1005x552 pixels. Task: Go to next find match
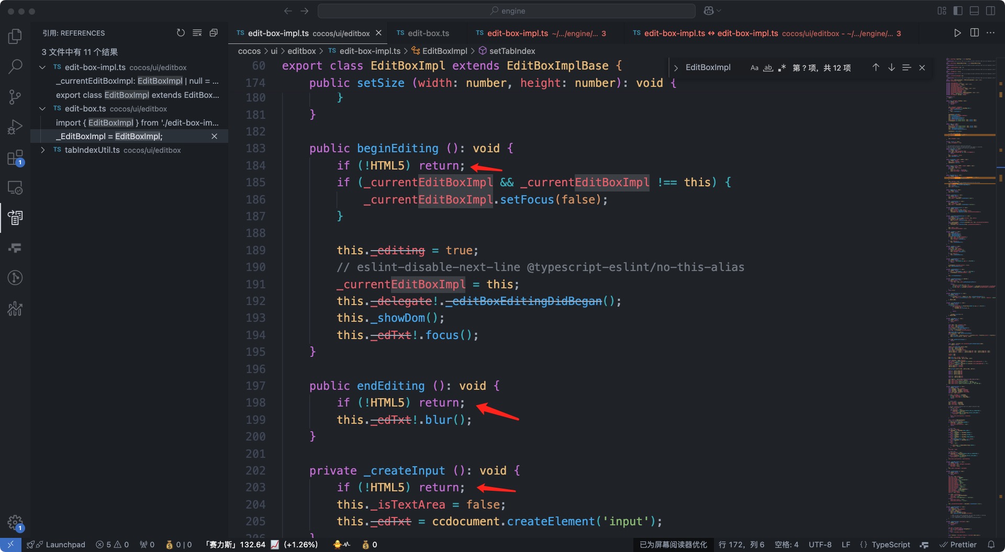[x=891, y=67]
